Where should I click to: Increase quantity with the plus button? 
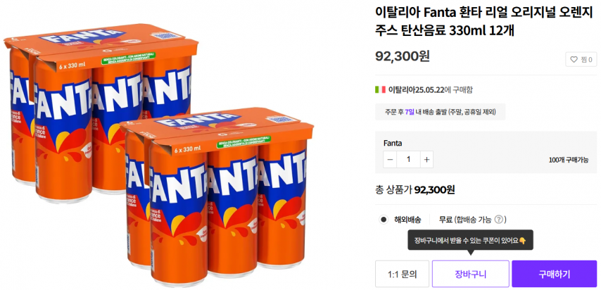(426, 159)
